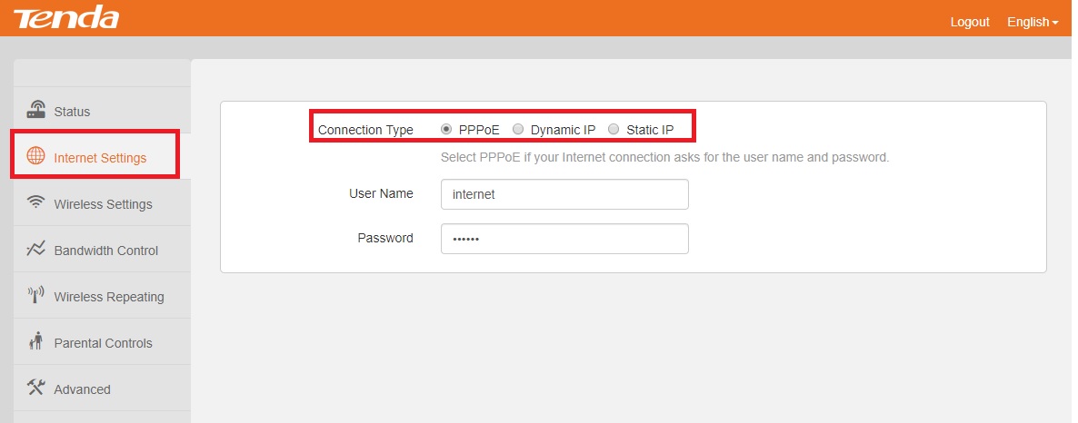Click the Internet Settings globe icon
1078x423 pixels.
[x=35, y=156]
